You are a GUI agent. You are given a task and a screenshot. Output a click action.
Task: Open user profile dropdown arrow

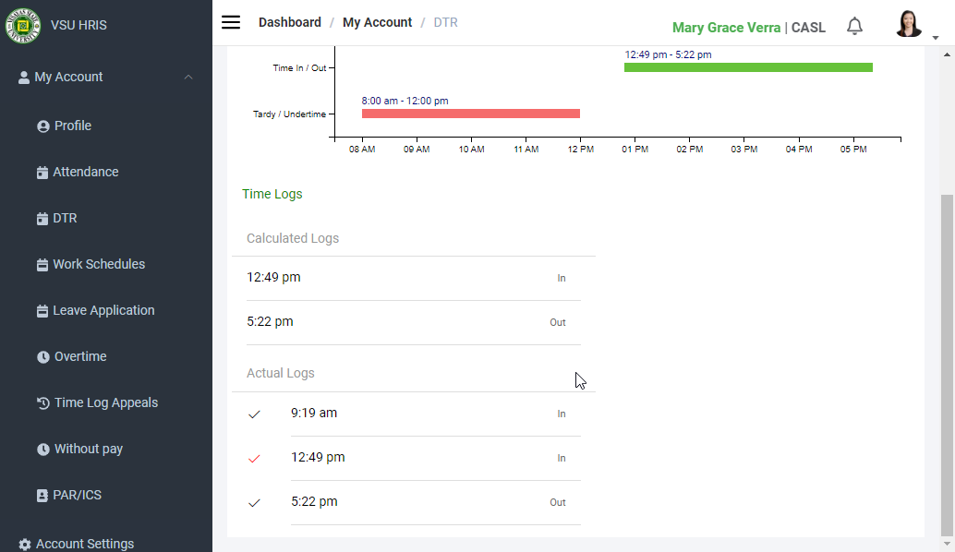click(x=935, y=38)
